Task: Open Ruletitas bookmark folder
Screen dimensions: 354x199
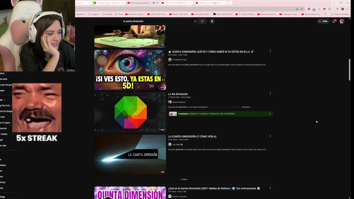Action: (x=107, y=14)
